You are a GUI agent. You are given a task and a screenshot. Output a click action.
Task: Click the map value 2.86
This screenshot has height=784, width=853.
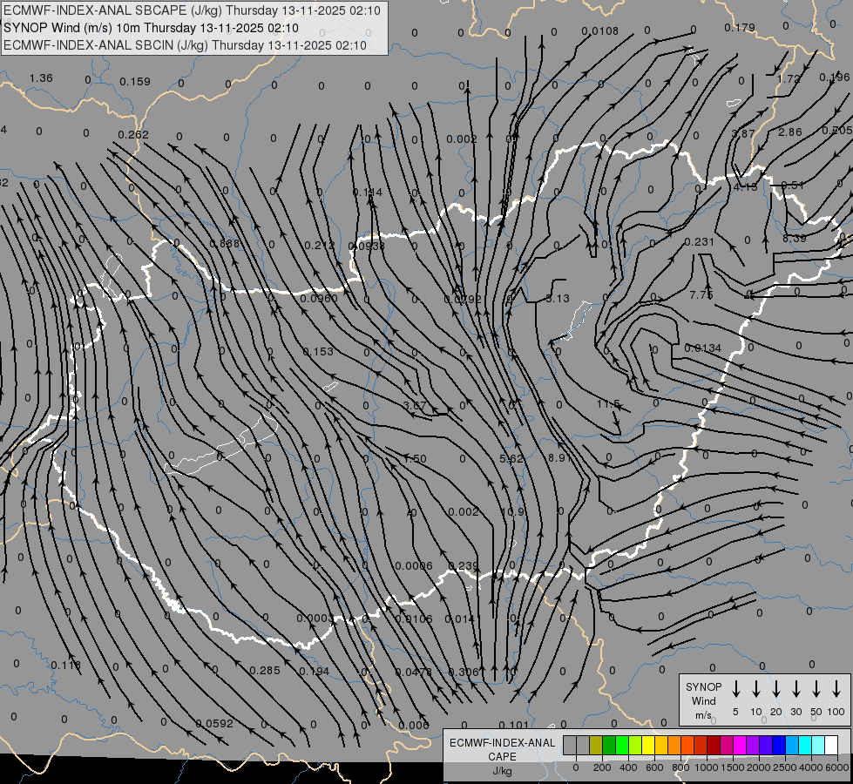(790, 132)
